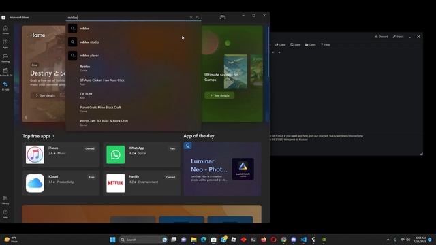436x245 pixels.
Task: Open the Netflix app card
Action: click(x=142, y=183)
